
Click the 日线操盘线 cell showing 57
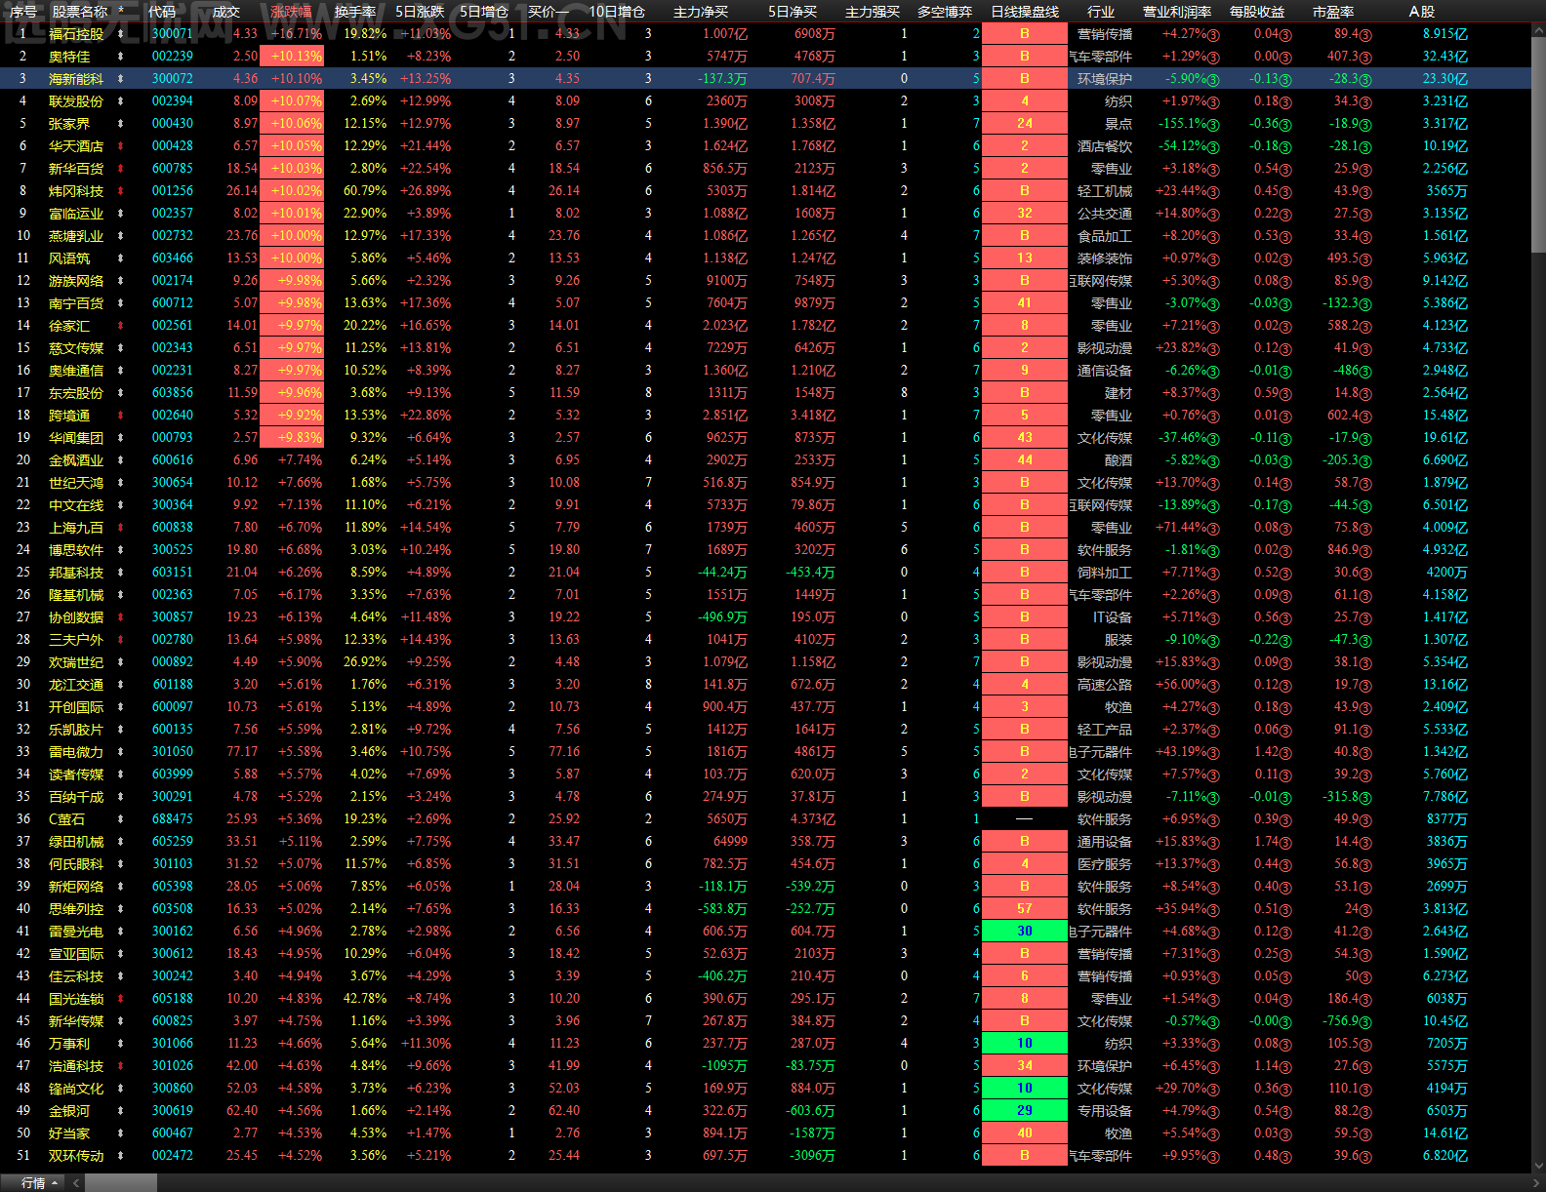coord(1025,909)
